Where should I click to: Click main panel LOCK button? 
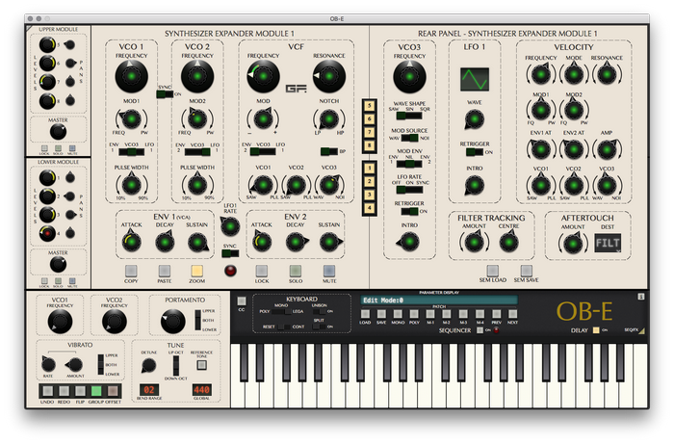(262, 271)
